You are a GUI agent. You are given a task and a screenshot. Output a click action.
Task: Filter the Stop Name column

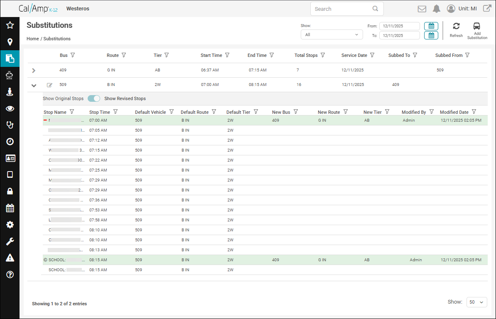pyautogui.click(x=72, y=112)
